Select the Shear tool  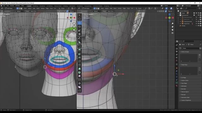tap(80, 87)
